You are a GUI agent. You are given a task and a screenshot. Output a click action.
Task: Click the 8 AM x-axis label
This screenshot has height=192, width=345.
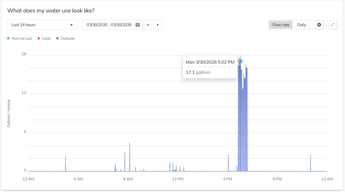[128, 179]
